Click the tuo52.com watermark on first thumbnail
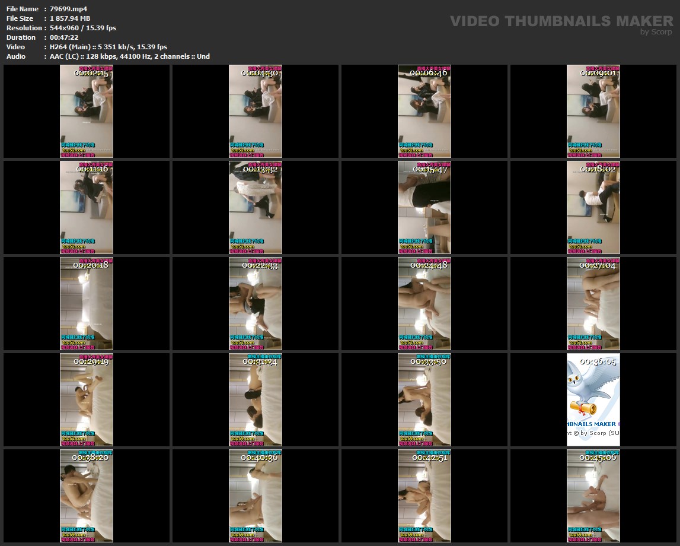Image resolution: width=680 pixels, height=546 pixels. pos(74,150)
